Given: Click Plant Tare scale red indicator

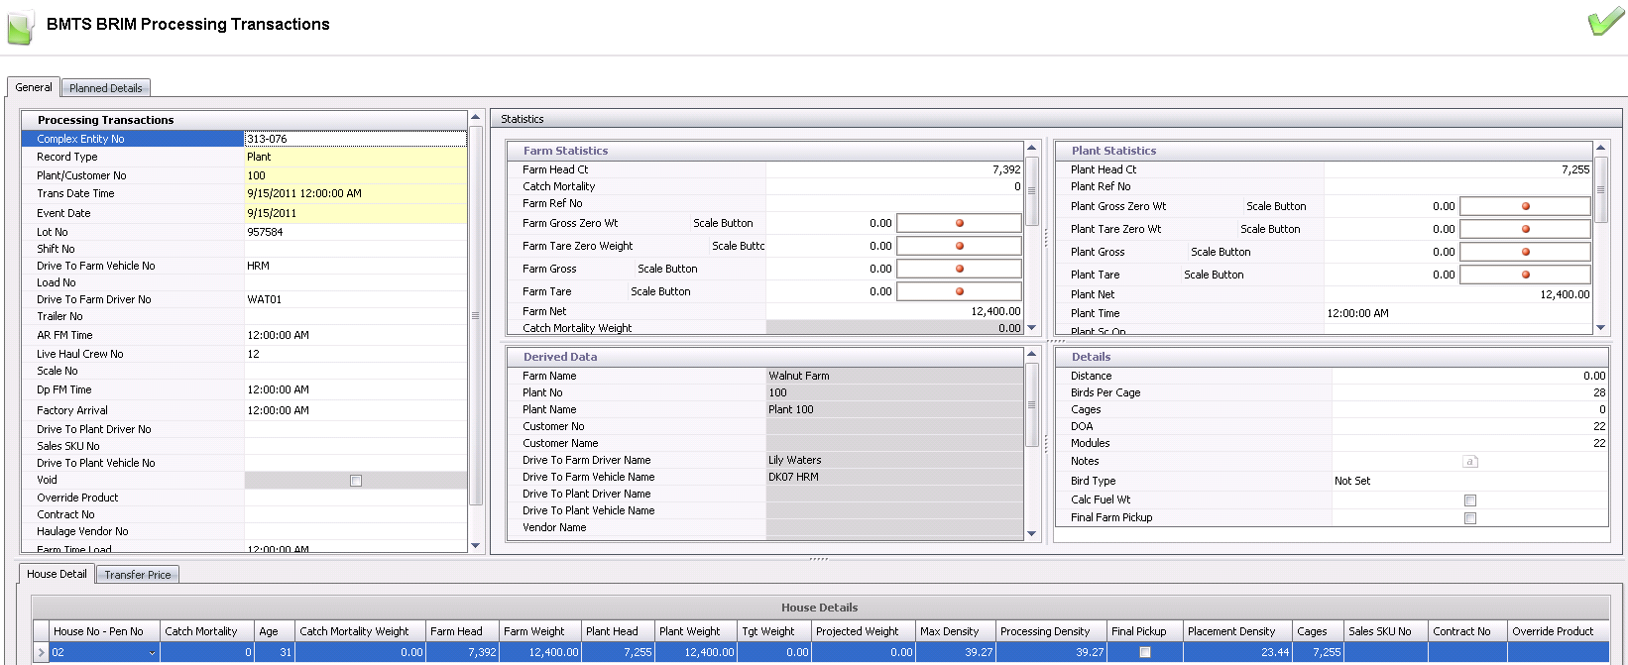Looking at the screenshot, I should pyautogui.click(x=1525, y=275).
